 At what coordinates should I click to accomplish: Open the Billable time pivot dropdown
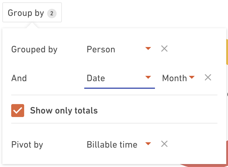click(x=120, y=145)
